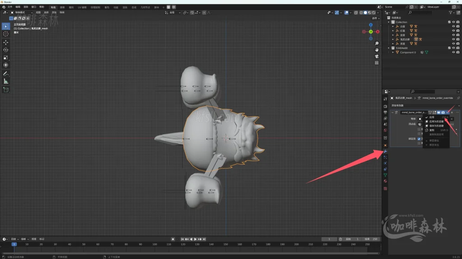Select the Measure tool
This screenshot has height=259, width=462.
tap(6, 81)
